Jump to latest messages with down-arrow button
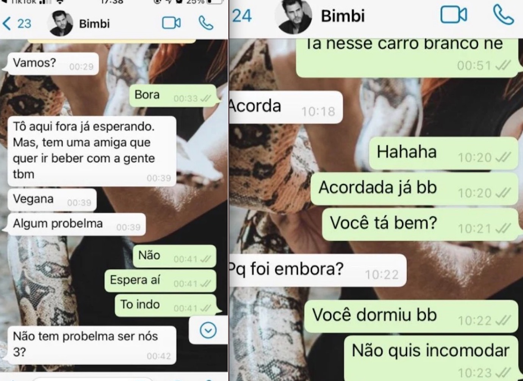 (208, 330)
